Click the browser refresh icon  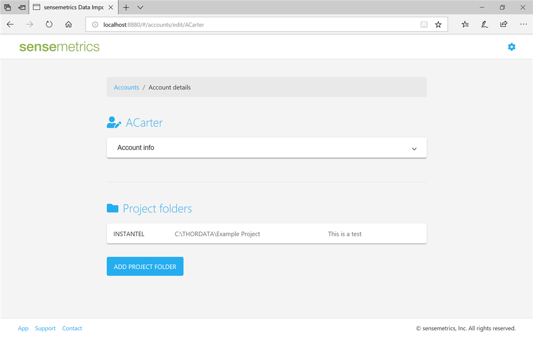(x=49, y=24)
